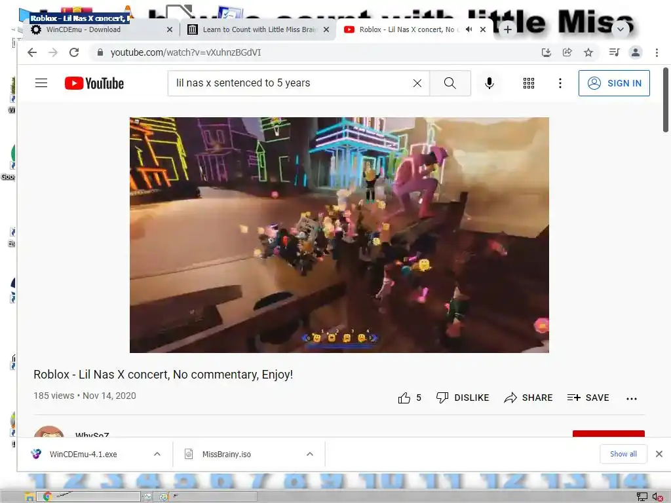
Task: Open the media controls icon in Chrome
Action: 614,52
